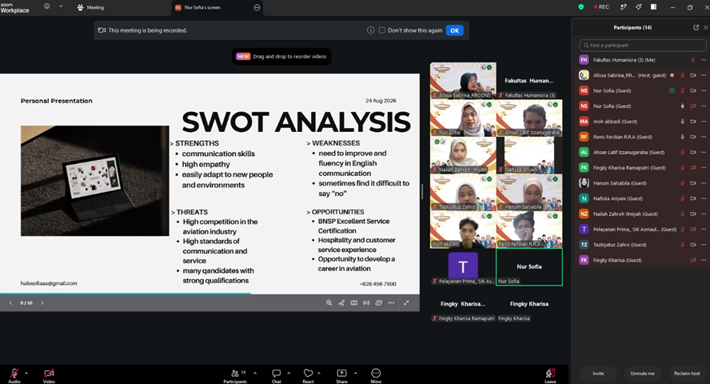The height and width of the screenshot is (384, 710).
Task: Expand the Audio options arrow
Action: 26,373
